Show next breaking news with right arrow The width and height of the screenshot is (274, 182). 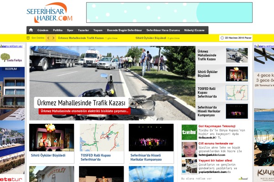pyautogui.click(x=53, y=38)
